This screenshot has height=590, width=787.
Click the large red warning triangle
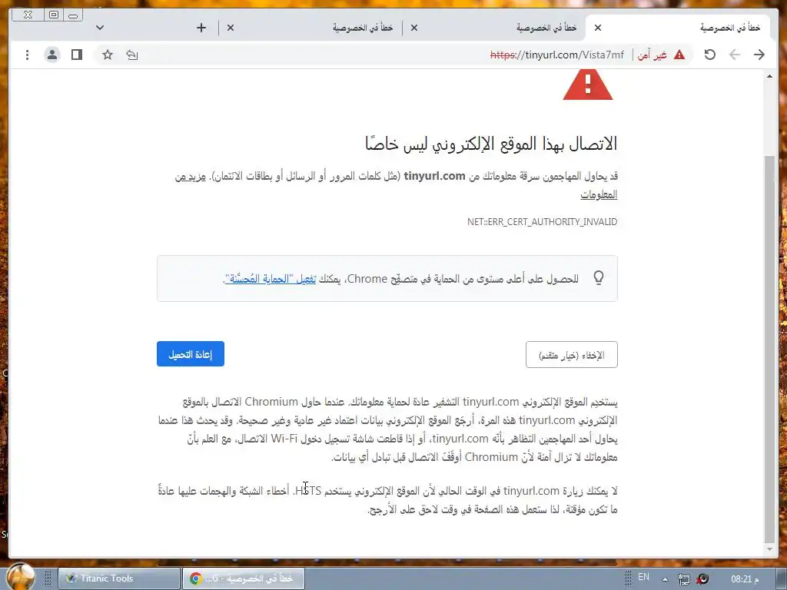point(588,85)
